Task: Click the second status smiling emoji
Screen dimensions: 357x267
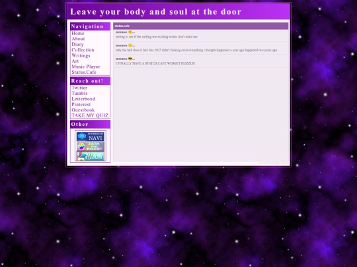Action: click(130, 45)
